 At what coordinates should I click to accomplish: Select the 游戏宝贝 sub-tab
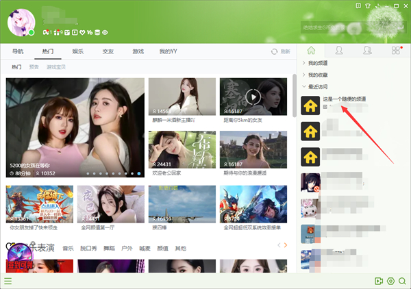pos(56,67)
